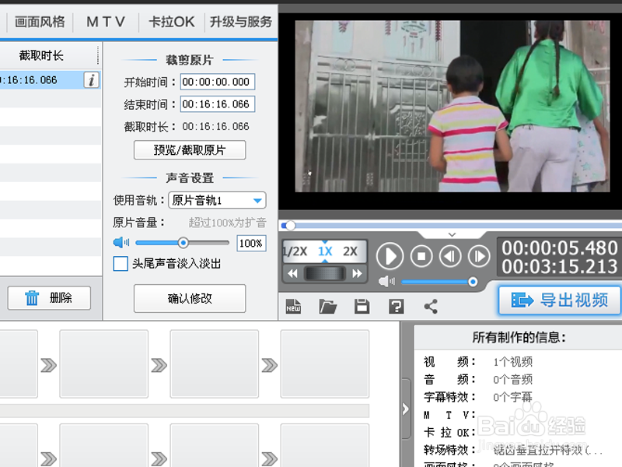Collapse the controls panel chevron below progress bar
Screen dimensions: 622x467
(x=452, y=235)
